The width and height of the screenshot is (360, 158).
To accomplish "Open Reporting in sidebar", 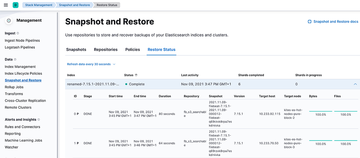I will (13, 133).
